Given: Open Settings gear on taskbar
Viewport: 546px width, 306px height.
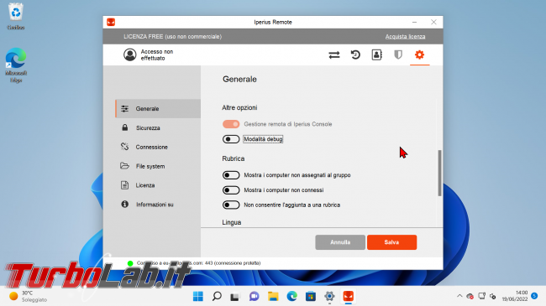Looking at the screenshot, I should pos(329,296).
